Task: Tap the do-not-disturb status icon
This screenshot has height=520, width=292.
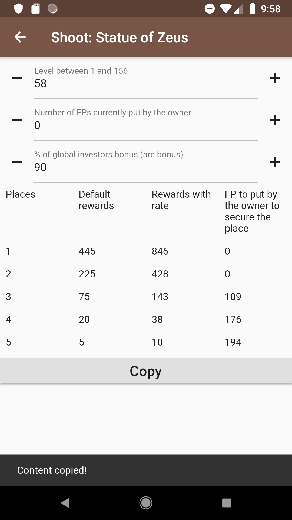Action: (210, 9)
